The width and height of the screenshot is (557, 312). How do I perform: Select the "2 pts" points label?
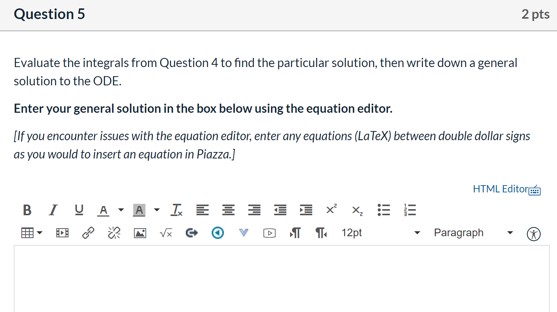click(x=535, y=14)
